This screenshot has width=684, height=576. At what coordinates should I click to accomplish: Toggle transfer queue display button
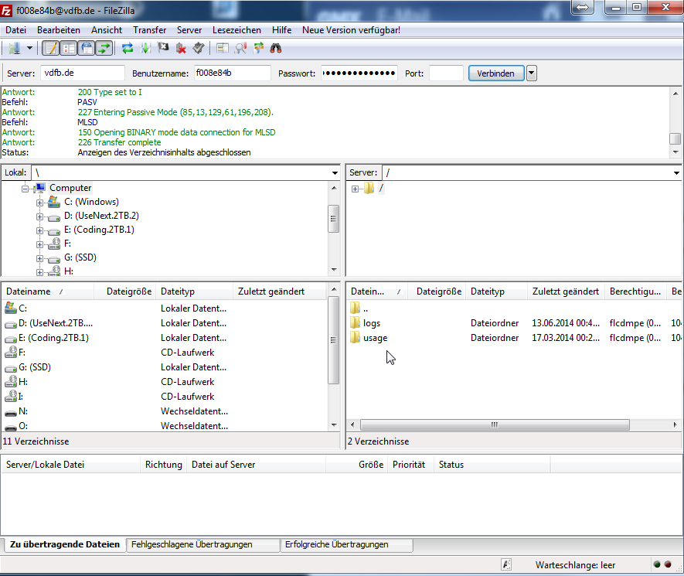point(104,48)
